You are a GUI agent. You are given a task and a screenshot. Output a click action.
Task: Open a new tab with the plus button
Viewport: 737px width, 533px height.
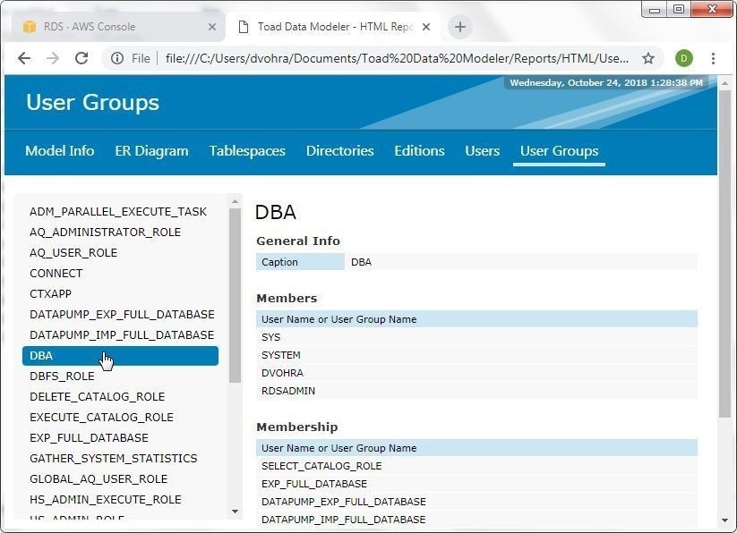pyautogui.click(x=460, y=27)
